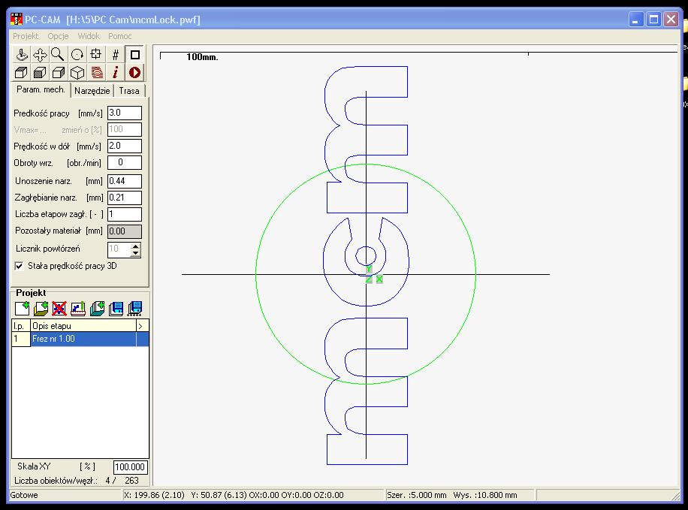The width and height of the screenshot is (688, 510).
Task: Minimize the PC-CAM window
Action: pos(635,20)
